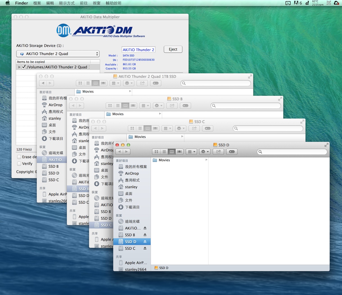Uncheck the /Volumes/AKiTiO Thunder 2 Quad checkbox
The width and height of the screenshot is (342, 295).
(24, 67)
